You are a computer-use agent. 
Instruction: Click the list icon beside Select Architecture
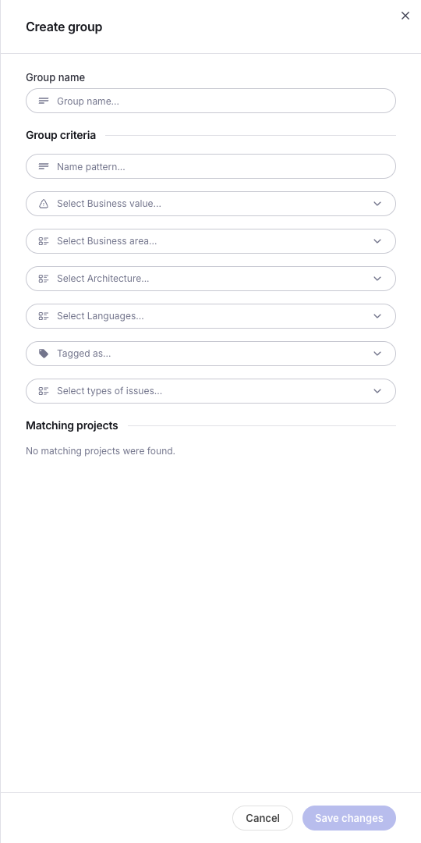pos(44,279)
